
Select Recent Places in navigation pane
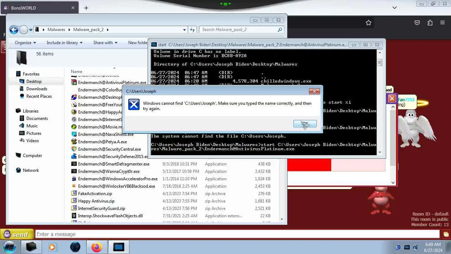coord(39,96)
